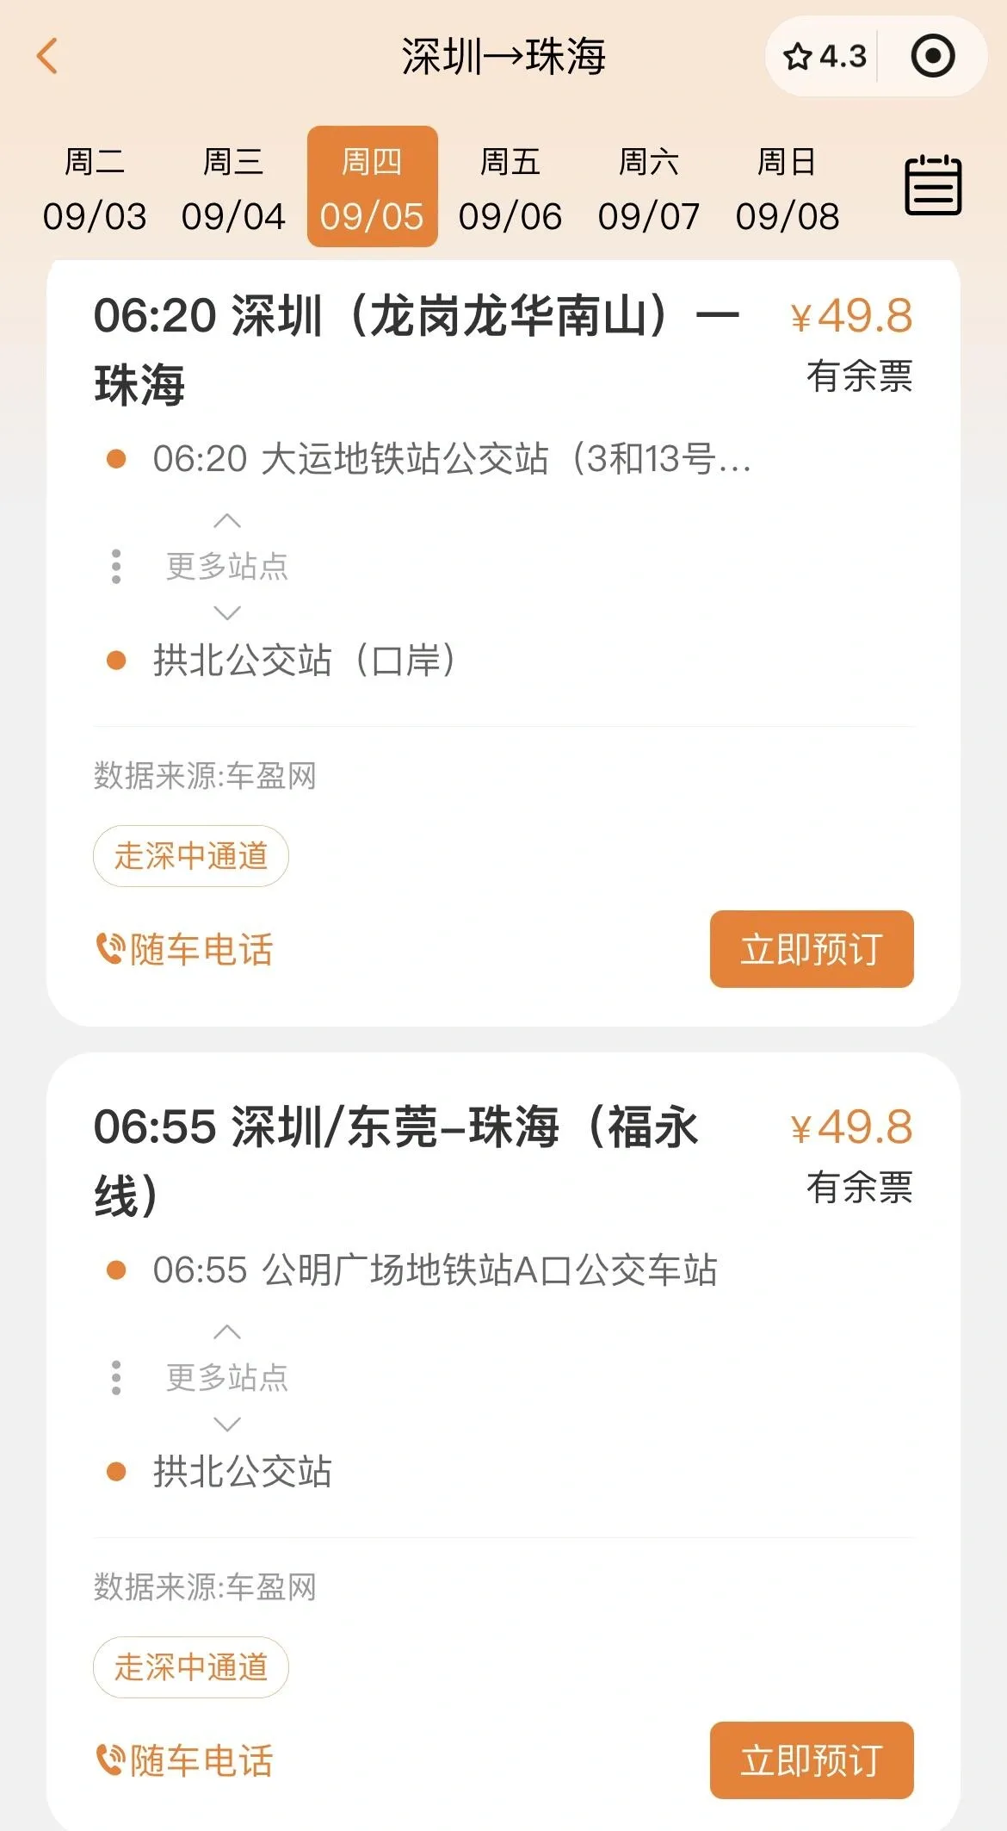Expand 更多站点 for the 06:55 trip

click(x=227, y=1377)
